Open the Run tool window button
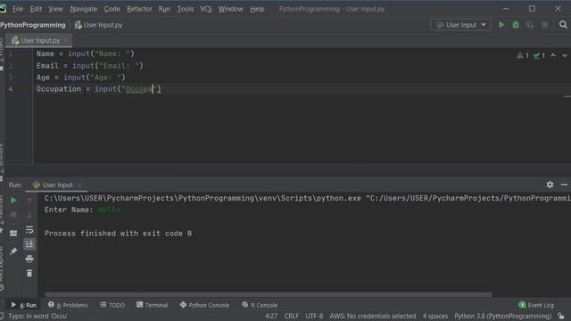The image size is (571, 321). (x=24, y=305)
